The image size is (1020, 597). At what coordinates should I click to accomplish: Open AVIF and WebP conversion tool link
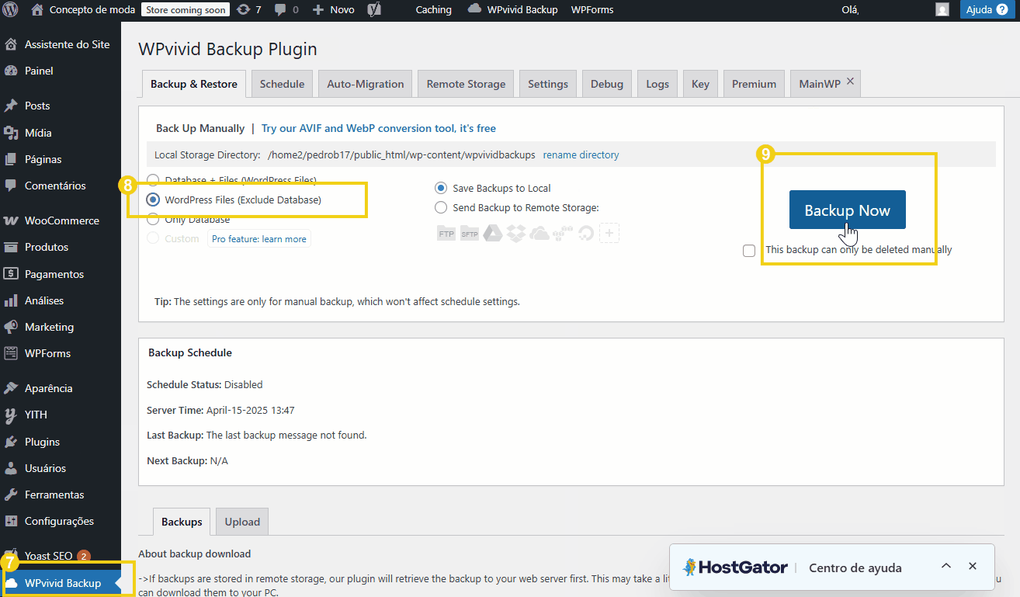[379, 128]
